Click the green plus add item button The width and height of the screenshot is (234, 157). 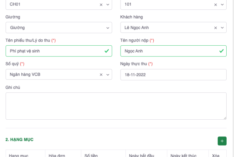tap(222, 141)
